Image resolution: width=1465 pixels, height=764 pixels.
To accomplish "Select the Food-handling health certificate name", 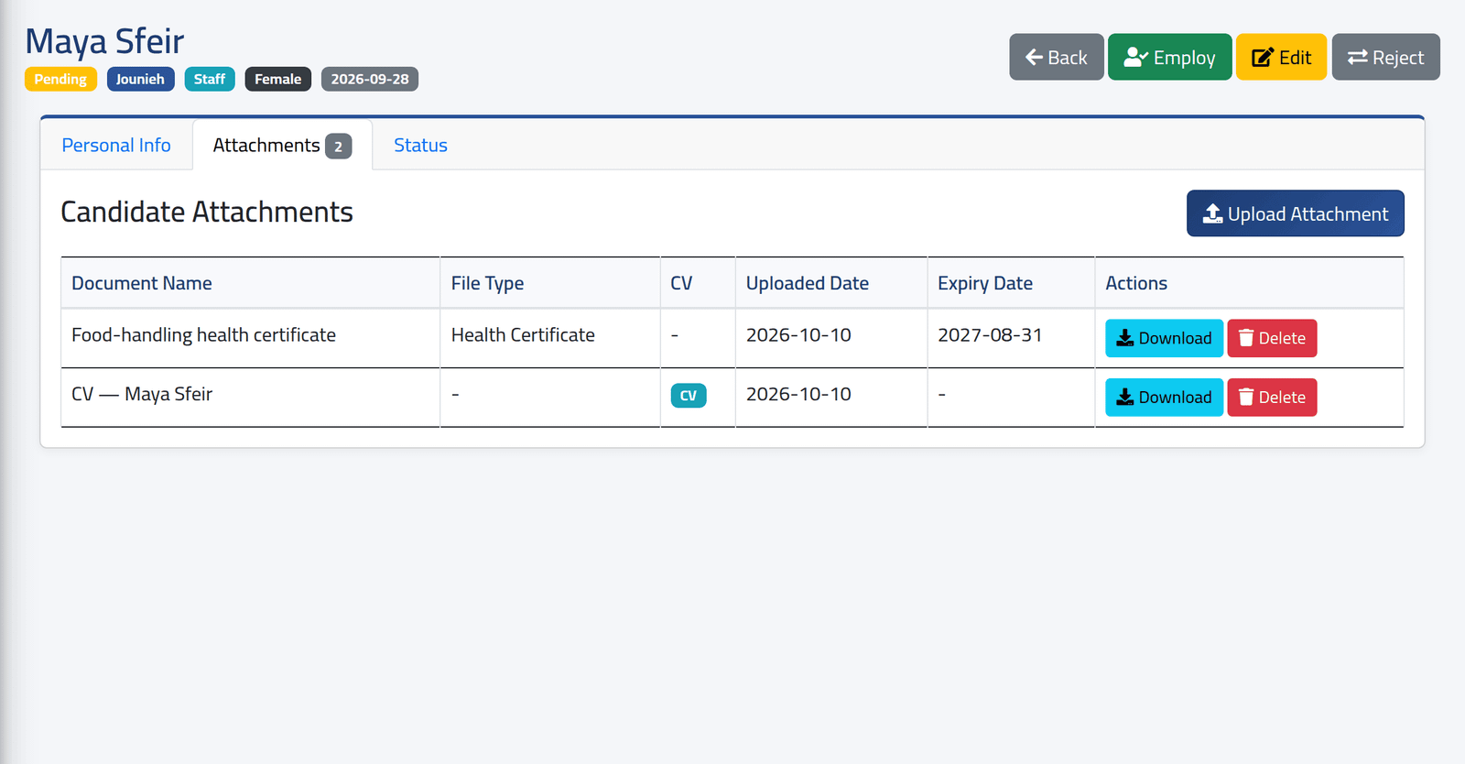I will 203,335.
